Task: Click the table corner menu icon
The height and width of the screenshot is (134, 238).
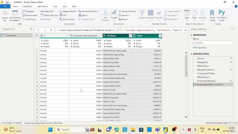Action: click(x=37, y=36)
